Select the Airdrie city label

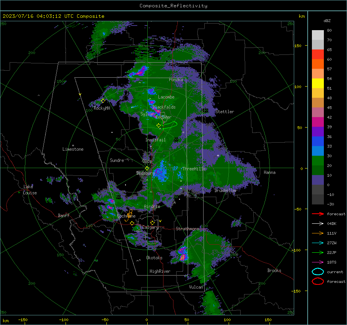coord(152,206)
